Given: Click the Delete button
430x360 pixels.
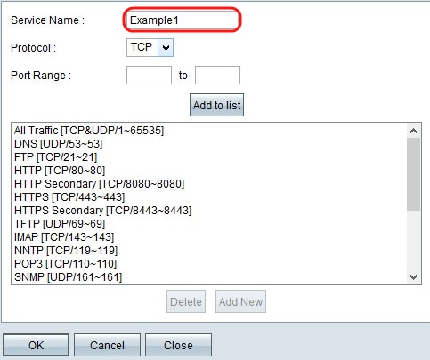Looking at the screenshot, I should [x=186, y=301].
